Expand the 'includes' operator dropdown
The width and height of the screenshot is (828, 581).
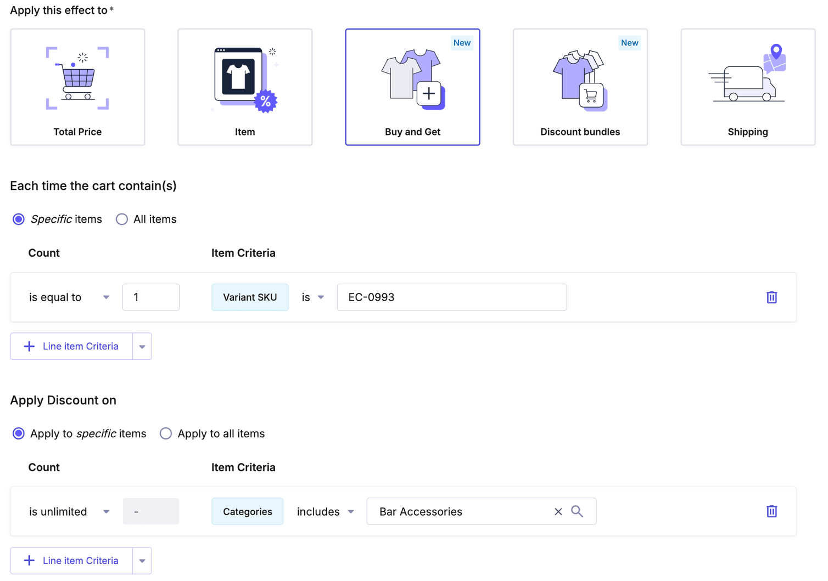(325, 512)
